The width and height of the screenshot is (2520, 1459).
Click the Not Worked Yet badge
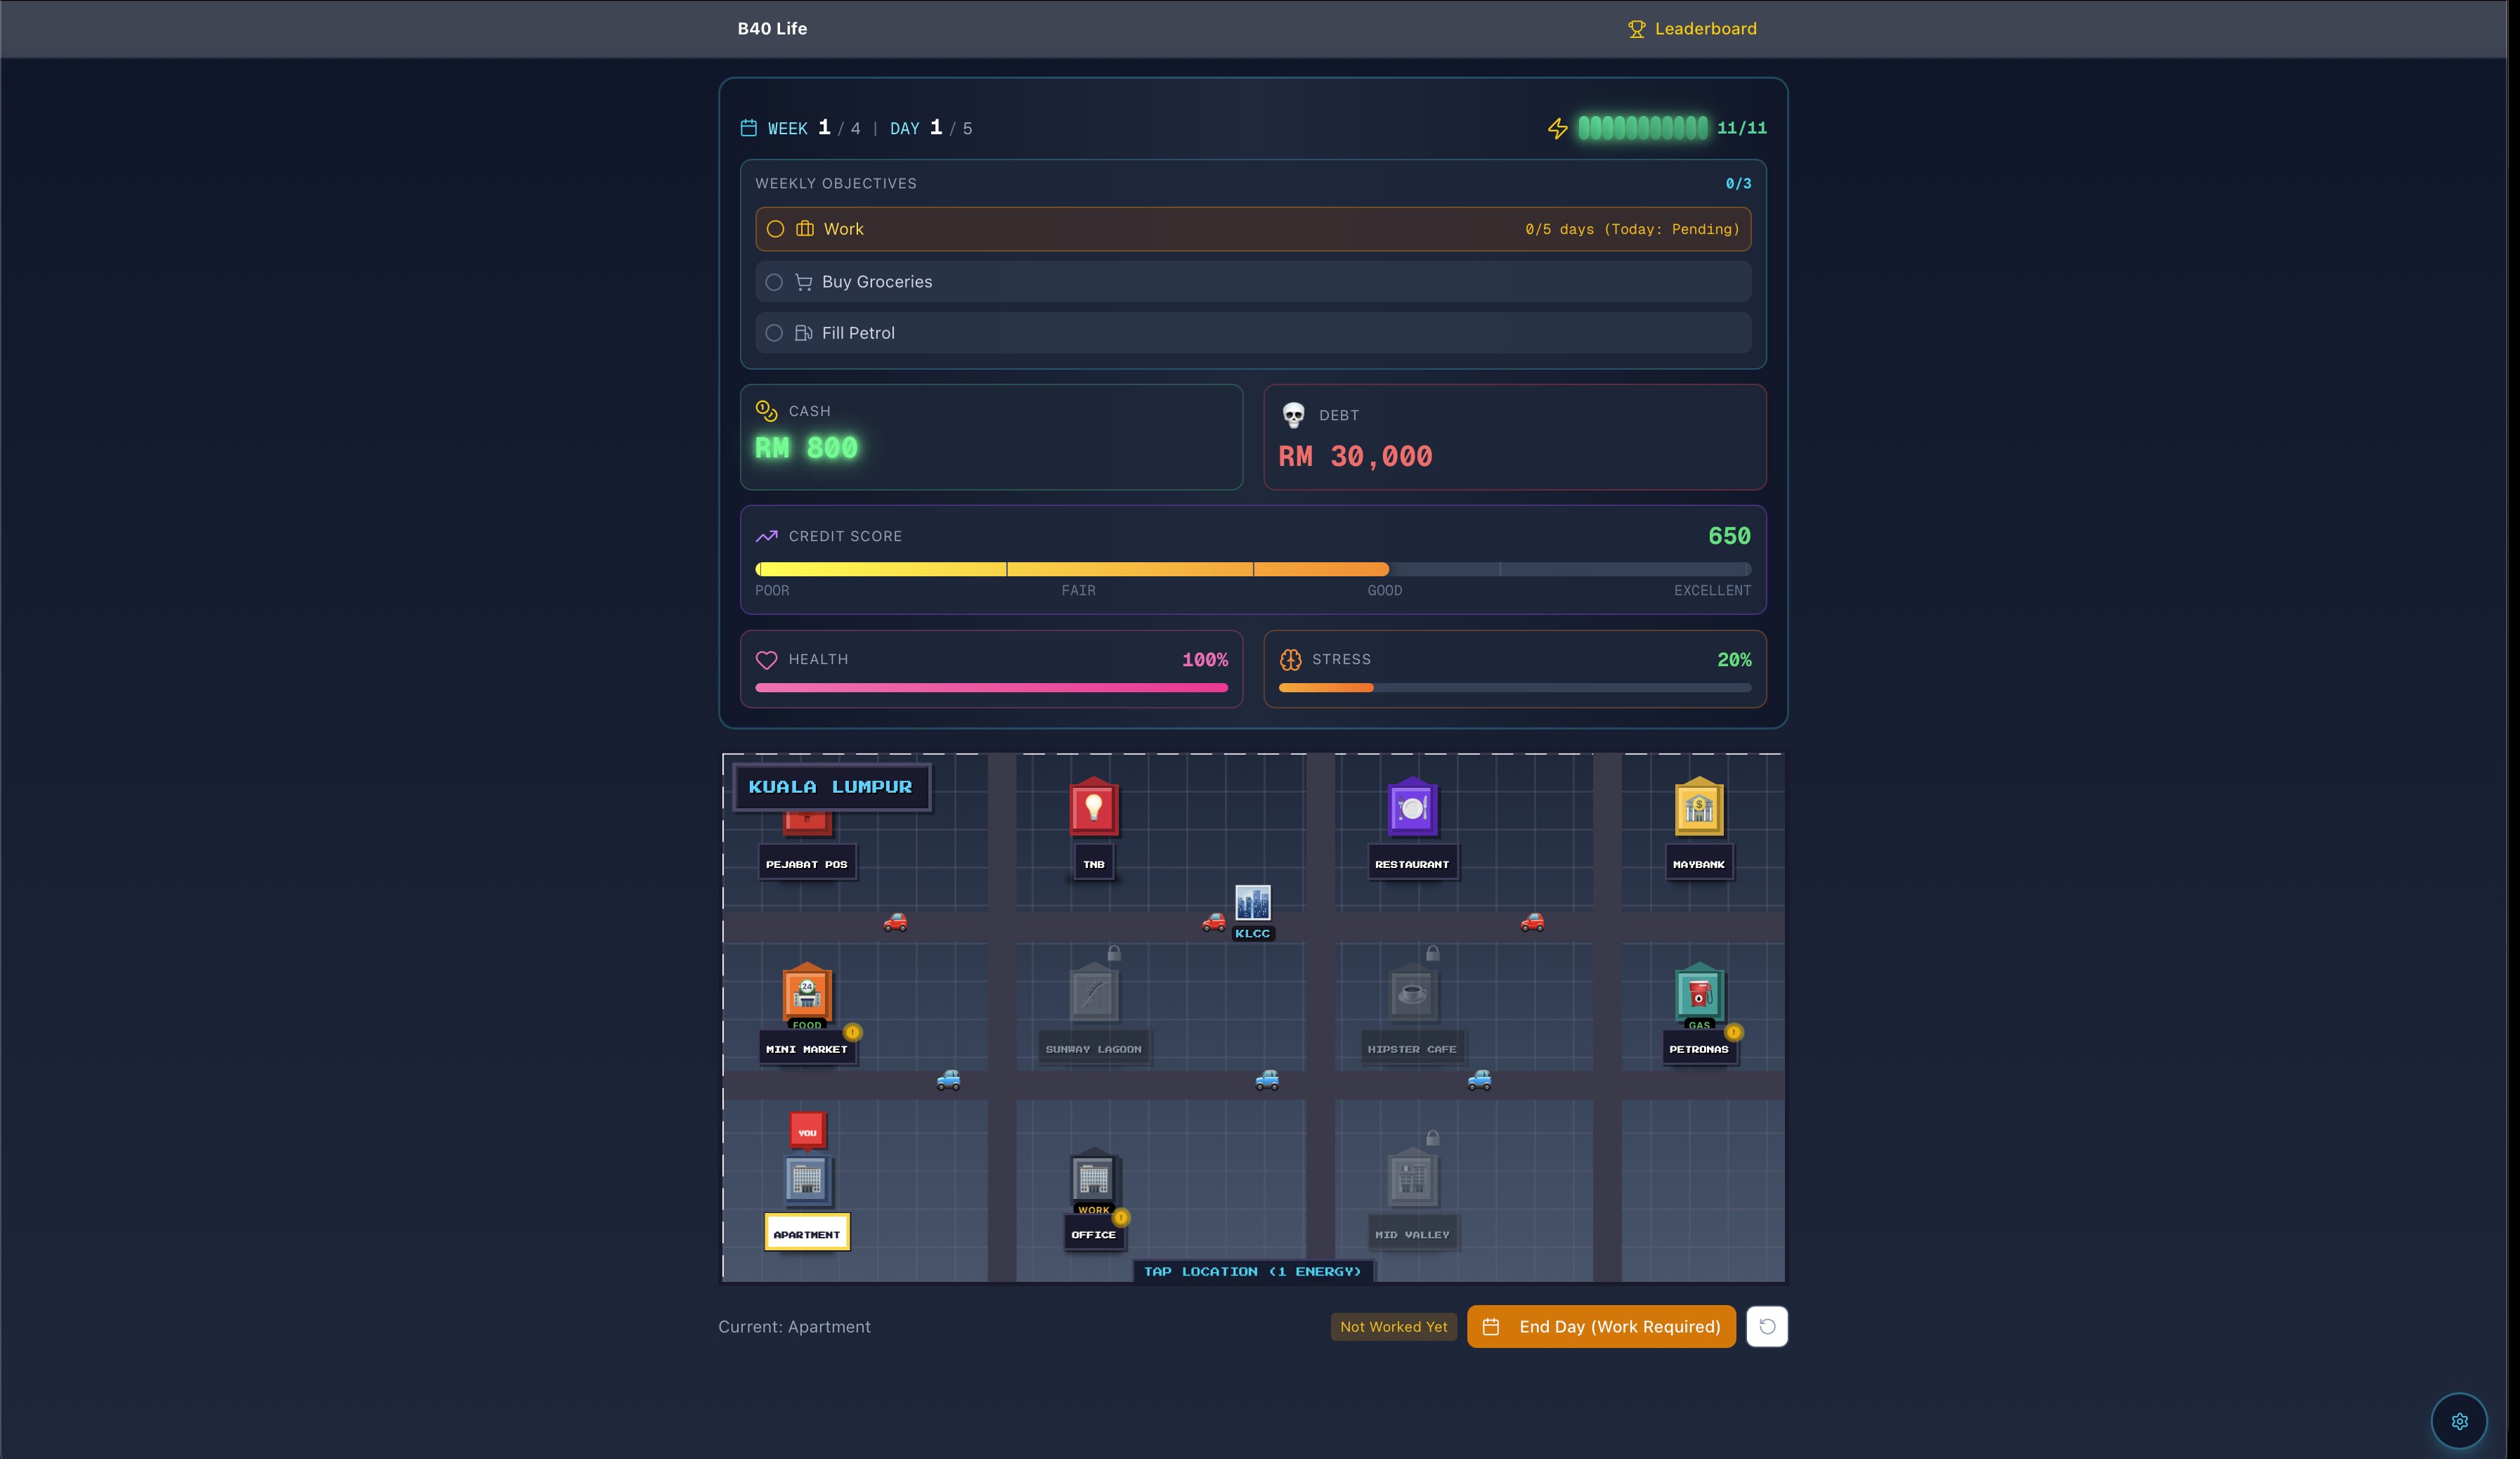(x=1393, y=1326)
